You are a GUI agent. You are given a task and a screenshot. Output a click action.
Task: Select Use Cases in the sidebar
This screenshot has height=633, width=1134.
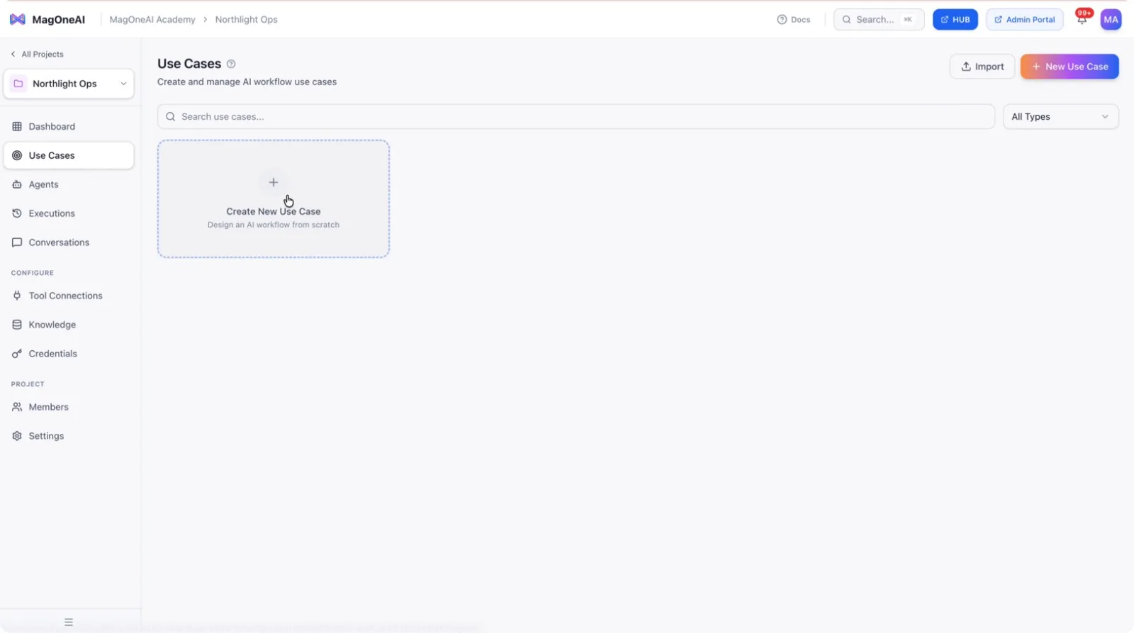coord(69,155)
